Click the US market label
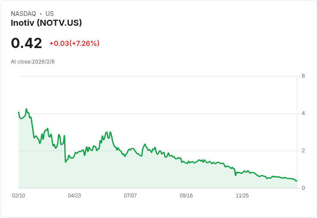This screenshot has width=317, height=218. click(50, 14)
